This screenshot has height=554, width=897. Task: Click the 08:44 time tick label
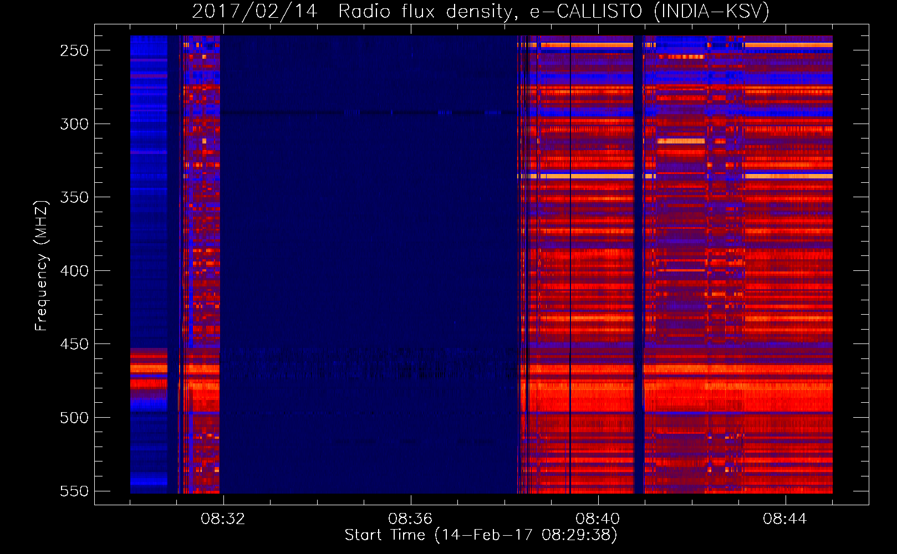click(785, 519)
